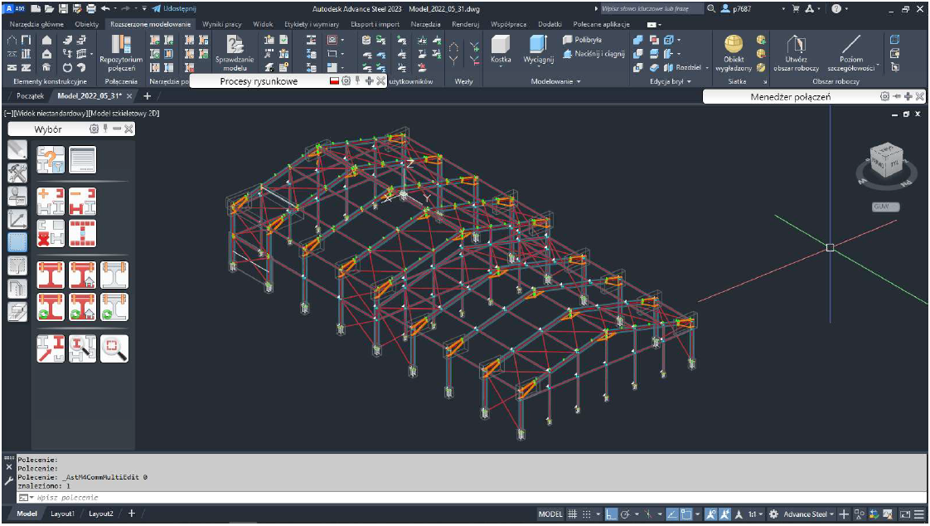Switch to the Wyniki pracy ribbon tab
Image resolution: width=930 pixels, height=526 pixels.
pos(221,24)
